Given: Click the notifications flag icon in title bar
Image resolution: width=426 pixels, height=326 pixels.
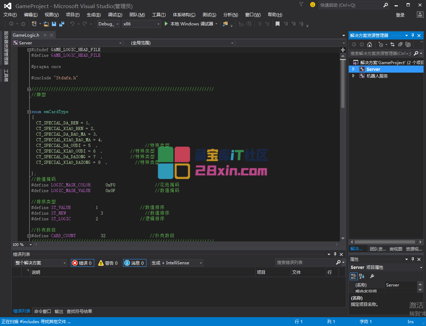Looking at the screenshot, I should coord(301,5).
